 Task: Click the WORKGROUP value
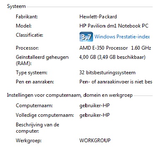95,141
